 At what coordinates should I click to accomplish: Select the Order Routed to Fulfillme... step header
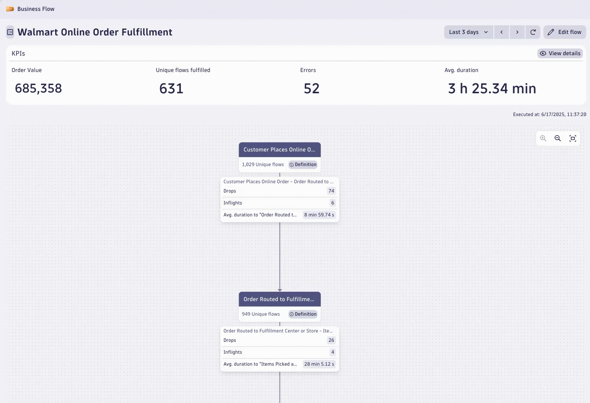[280, 299]
